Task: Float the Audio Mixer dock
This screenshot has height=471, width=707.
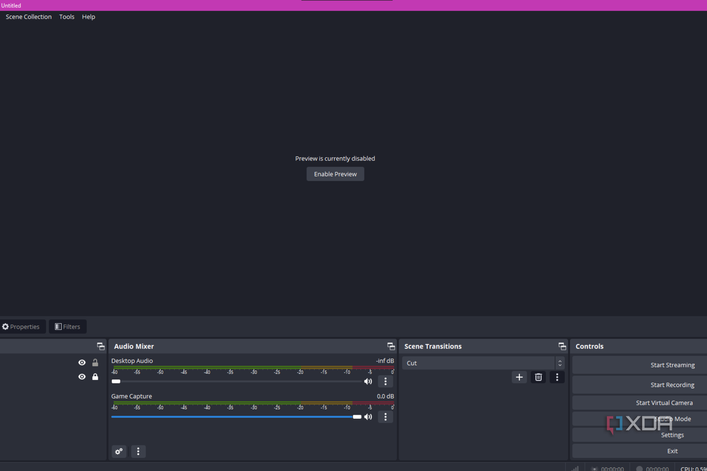Action: tap(391, 346)
